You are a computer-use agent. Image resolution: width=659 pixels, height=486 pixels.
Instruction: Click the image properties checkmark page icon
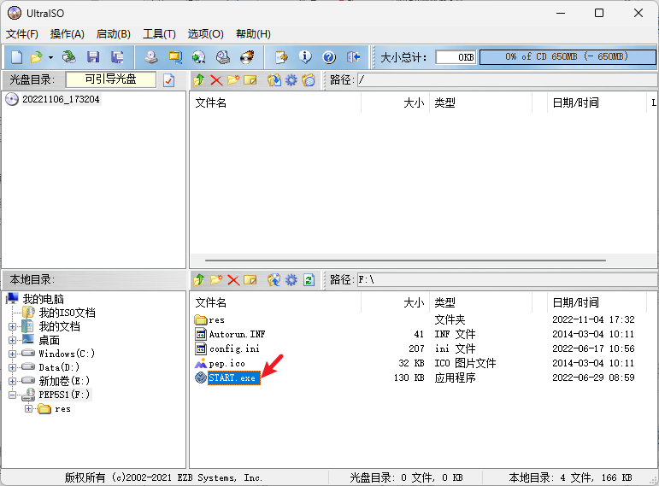pyautogui.click(x=169, y=79)
